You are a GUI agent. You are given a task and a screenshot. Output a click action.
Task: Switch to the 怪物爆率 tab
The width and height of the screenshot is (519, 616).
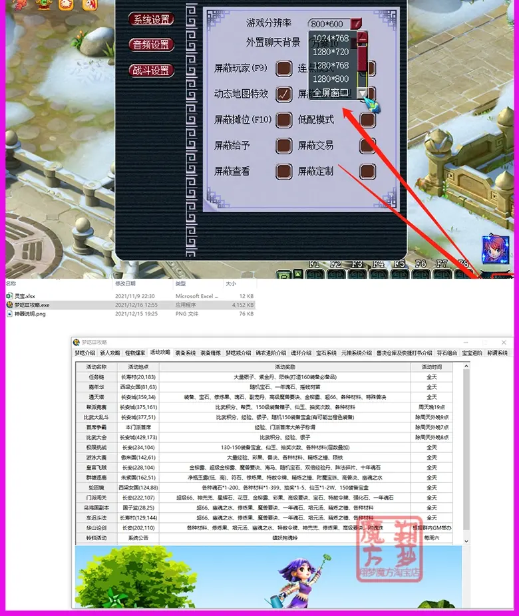tap(135, 353)
